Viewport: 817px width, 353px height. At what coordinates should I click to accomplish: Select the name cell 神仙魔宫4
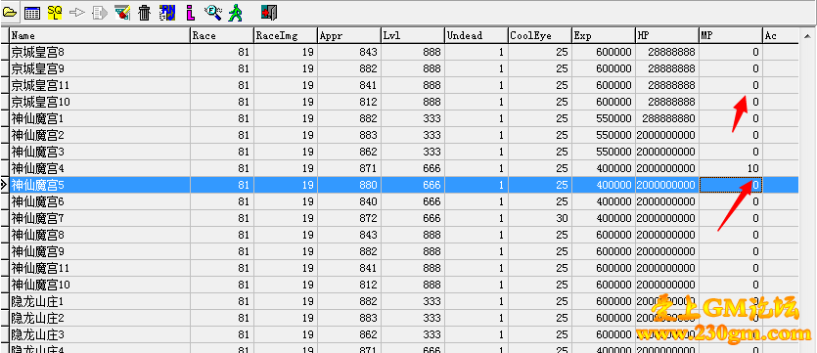coord(100,169)
